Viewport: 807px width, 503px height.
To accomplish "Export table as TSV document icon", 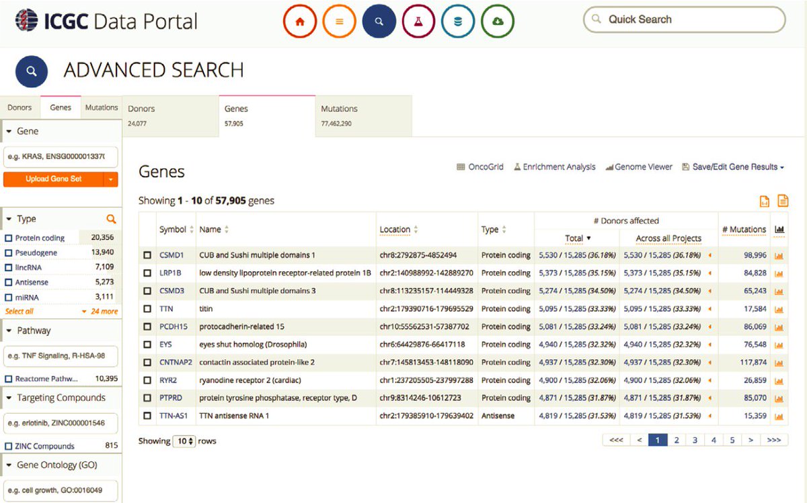I will point(783,200).
